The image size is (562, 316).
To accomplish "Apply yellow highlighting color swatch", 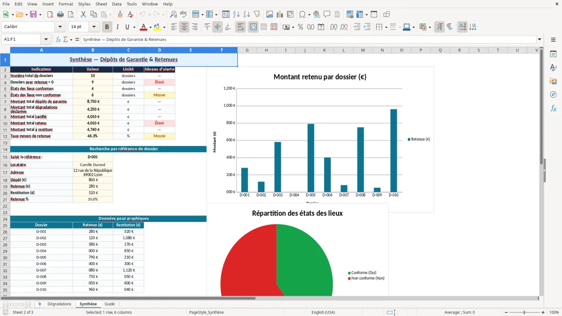I will click(157, 27).
